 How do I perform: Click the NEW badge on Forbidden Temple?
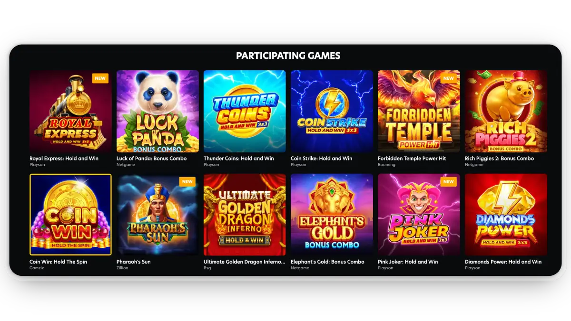point(448,78)
